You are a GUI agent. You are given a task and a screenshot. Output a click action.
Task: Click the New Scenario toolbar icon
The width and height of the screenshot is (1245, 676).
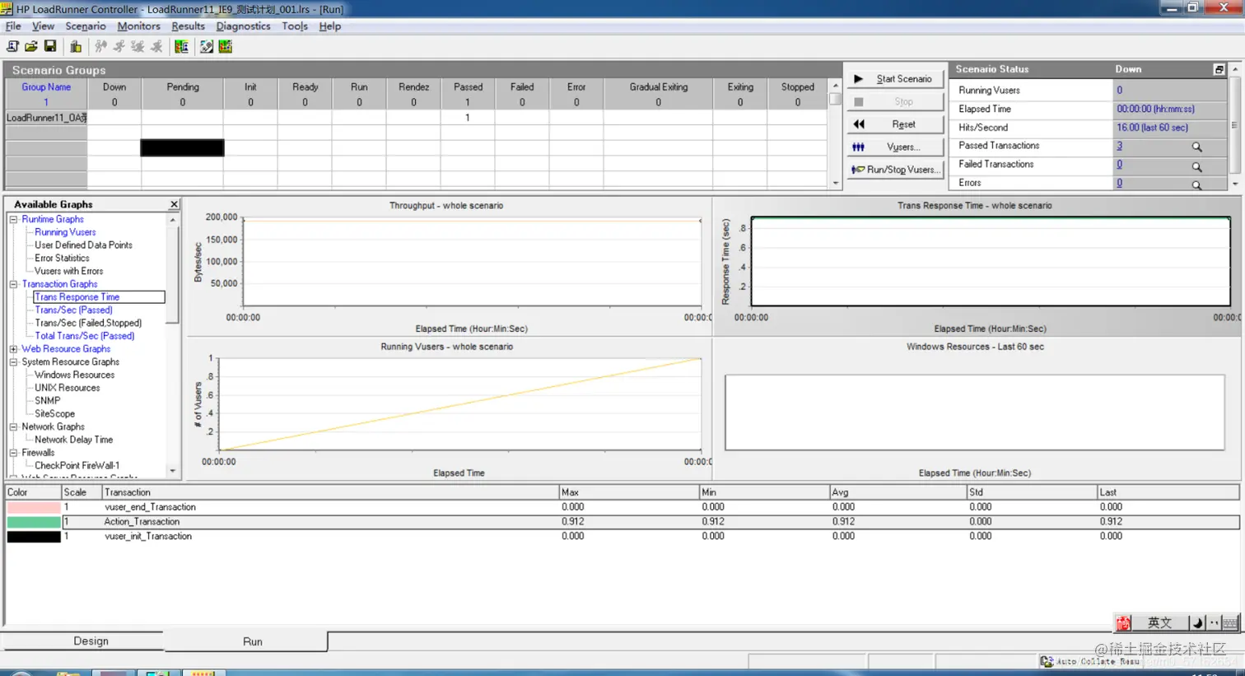[12, 47]
